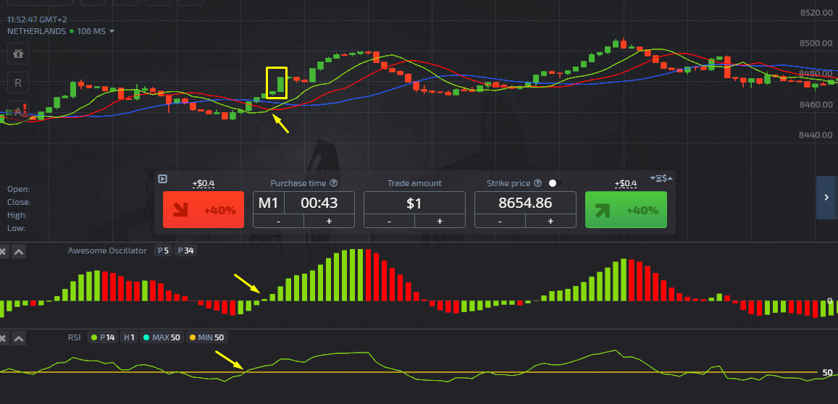Click the Strike price value field 8654.86
The image size is (838, 404).
click(525, 203)
